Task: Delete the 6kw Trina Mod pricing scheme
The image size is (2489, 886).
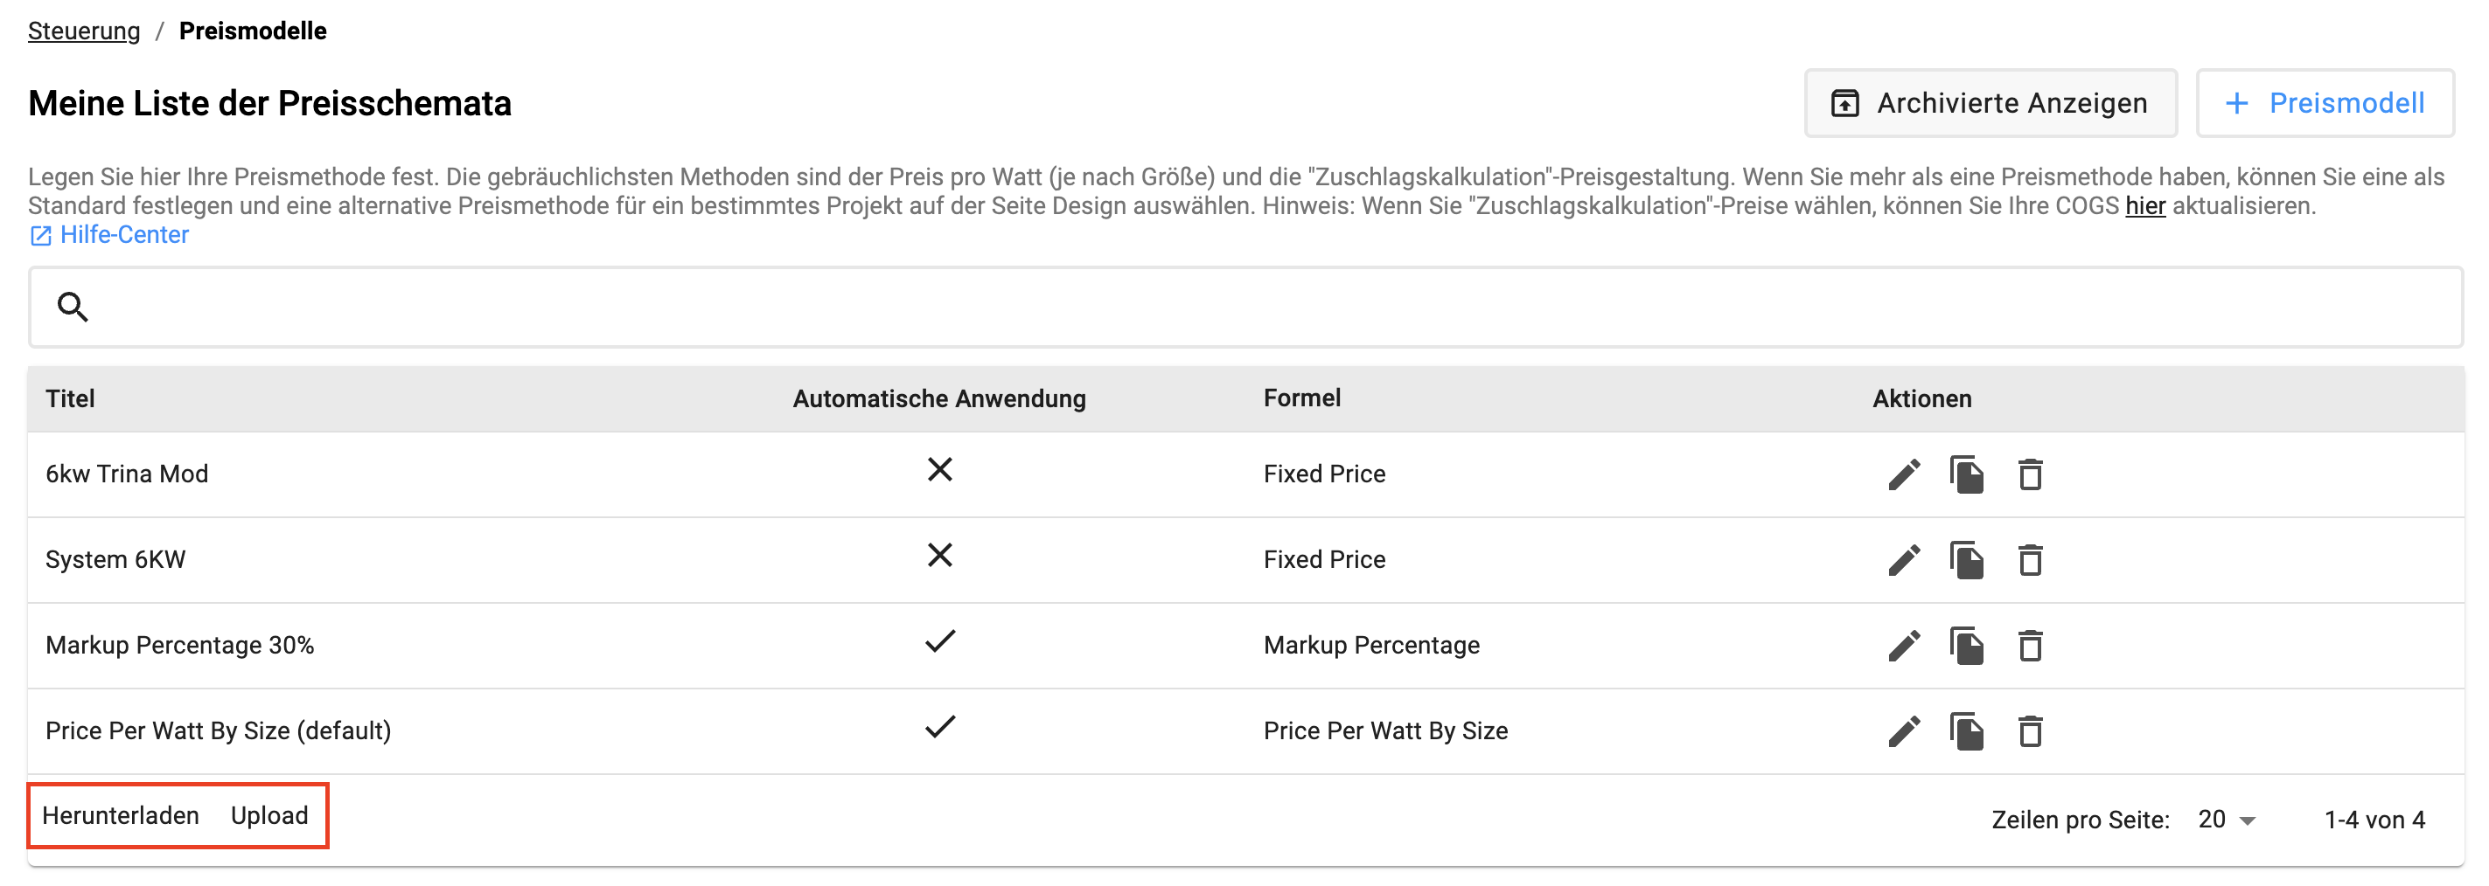Action: (2030, 474)
